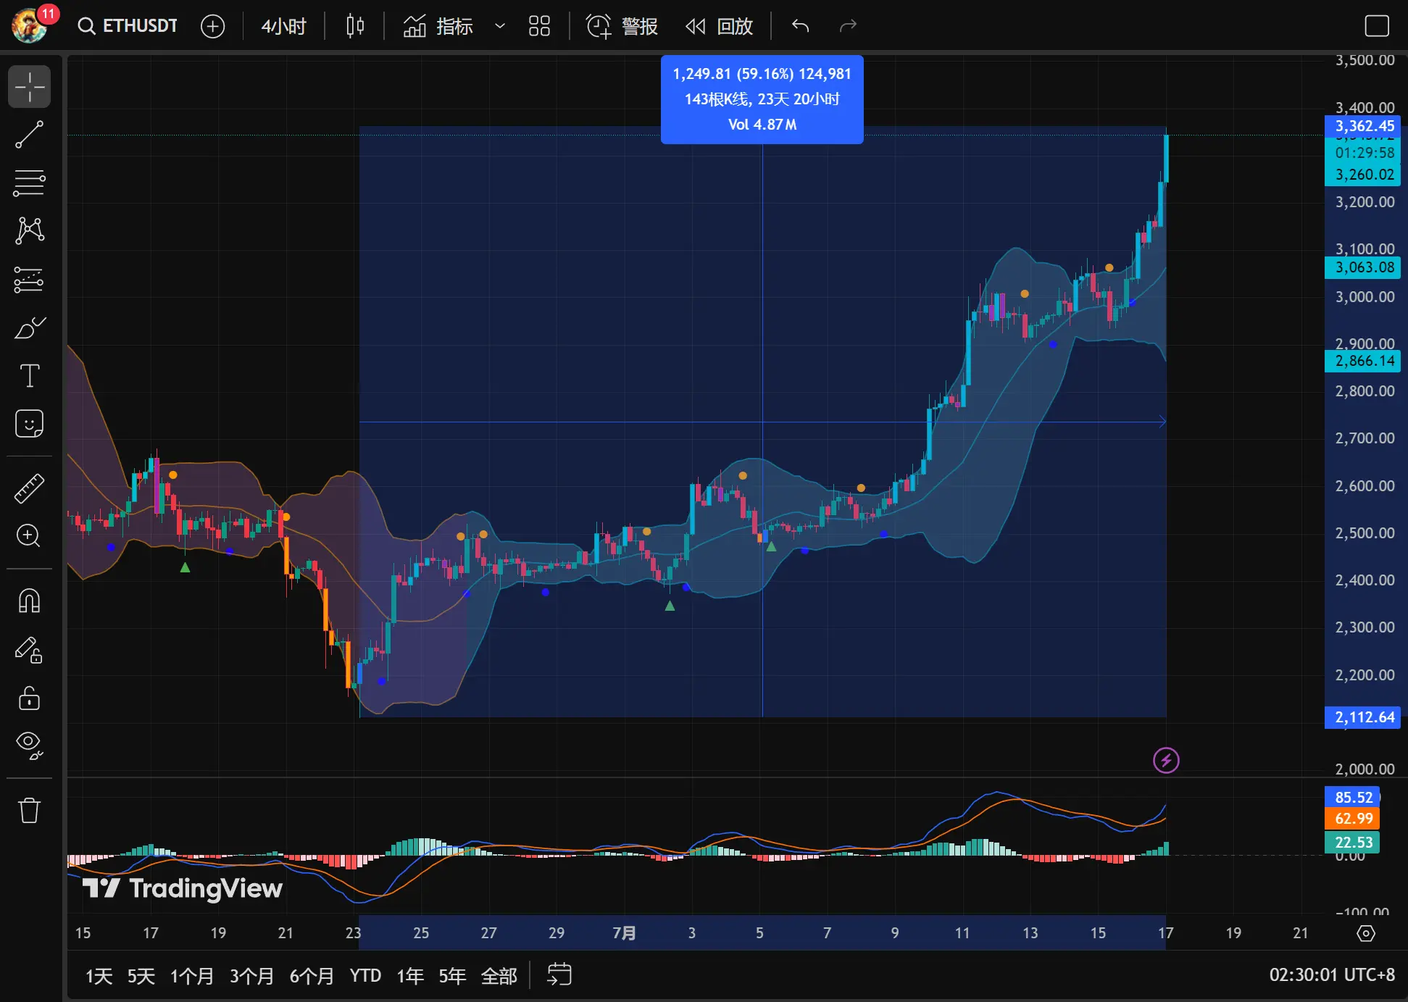Click the 2,866.14 price axis label
Viewport: 1408px width, 1002px height.
coord(1362,361)
